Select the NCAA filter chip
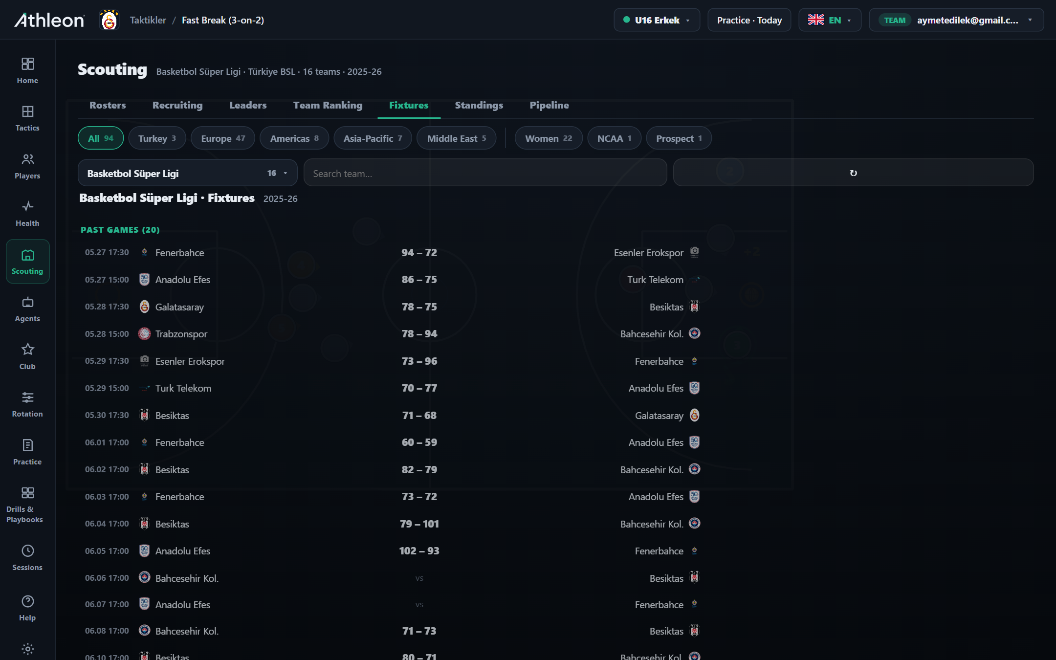This screenshot has height=660, width=1056. click(614, 138)
